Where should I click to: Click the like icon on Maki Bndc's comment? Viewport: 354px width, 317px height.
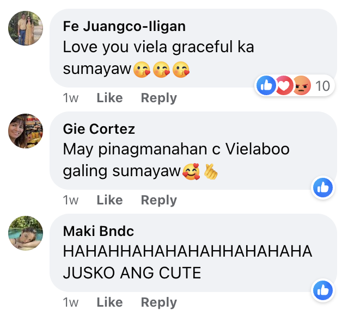pyautogui.click(x=323, y=290)
